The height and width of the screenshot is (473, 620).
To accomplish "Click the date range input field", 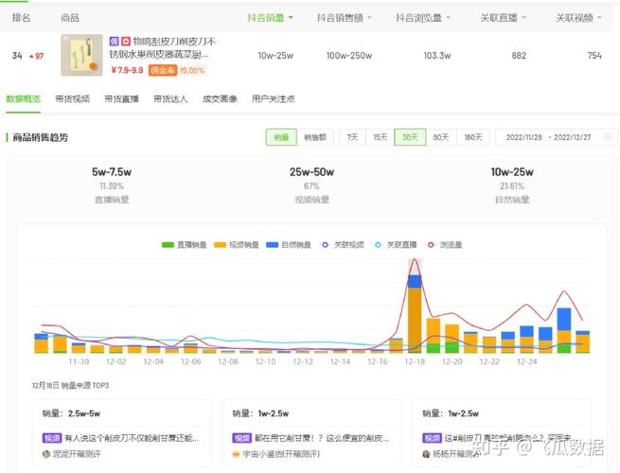I will (556, 137).
